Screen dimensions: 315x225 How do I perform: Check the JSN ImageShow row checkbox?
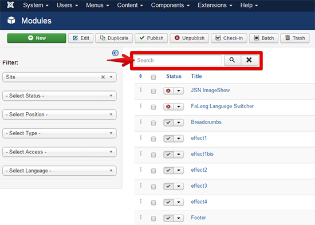pyautogui.click(x=153, y=91)
